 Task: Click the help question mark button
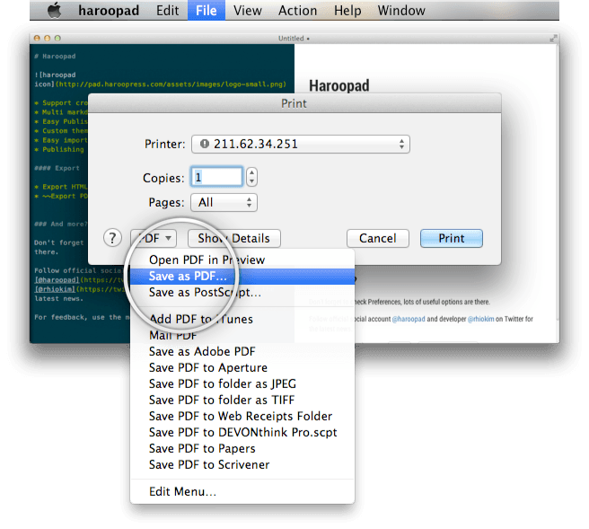click(x=112, y=238)
